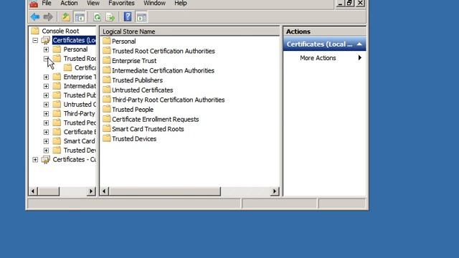Expand the Trusted Publishers tree node
The width and height of the screenshot is (459, 258).
(46, 95)
